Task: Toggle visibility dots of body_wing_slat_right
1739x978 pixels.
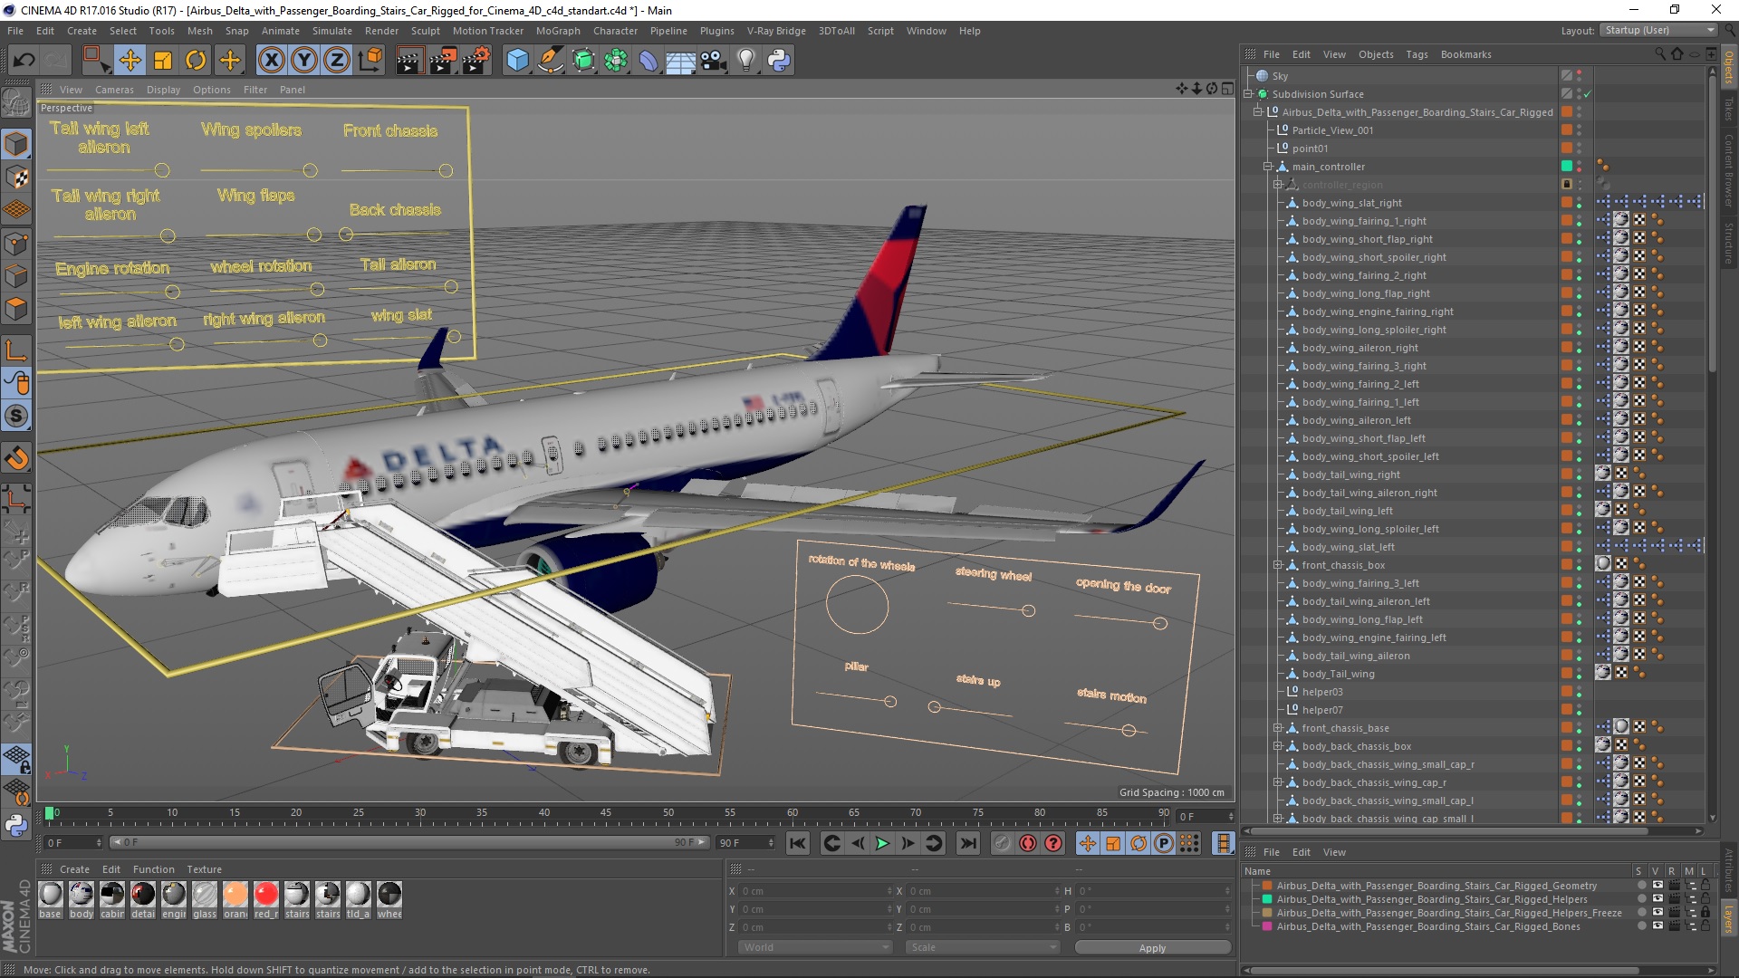Action: tap(1579, 203)
